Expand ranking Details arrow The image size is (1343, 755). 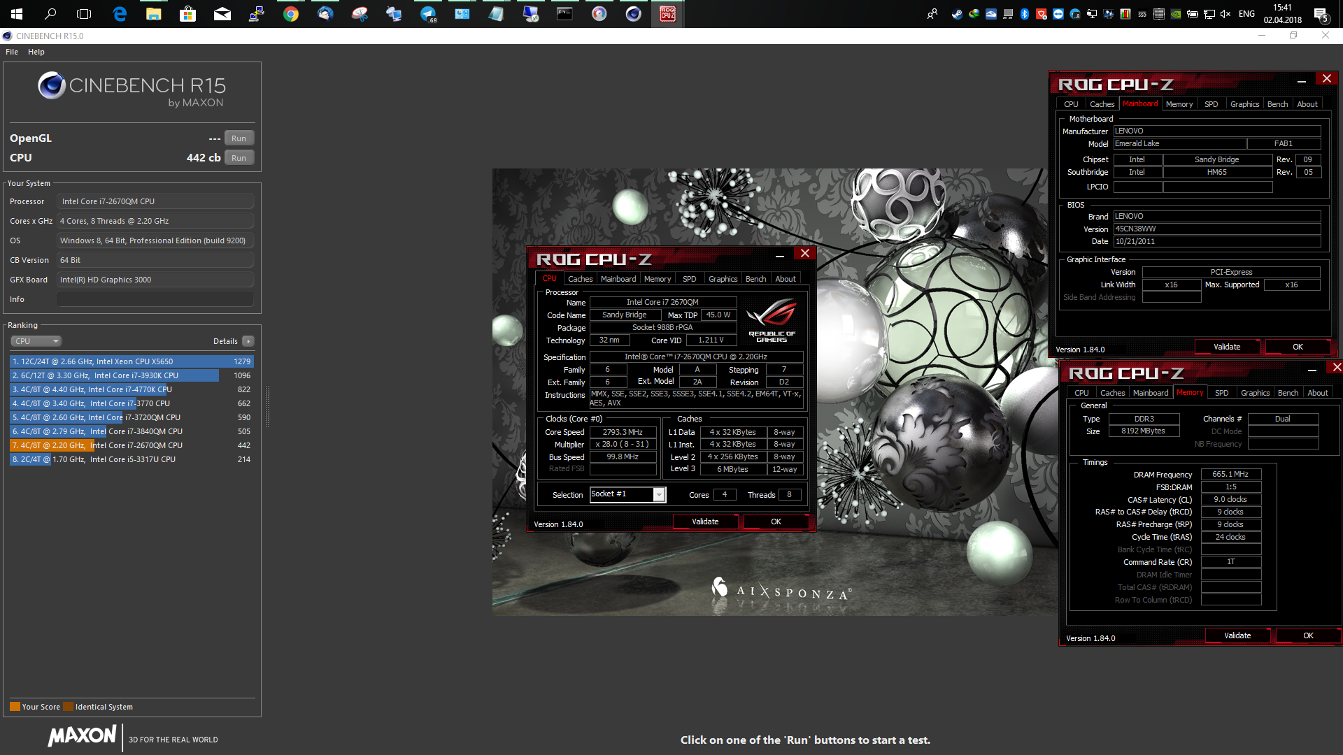(248, 341)
